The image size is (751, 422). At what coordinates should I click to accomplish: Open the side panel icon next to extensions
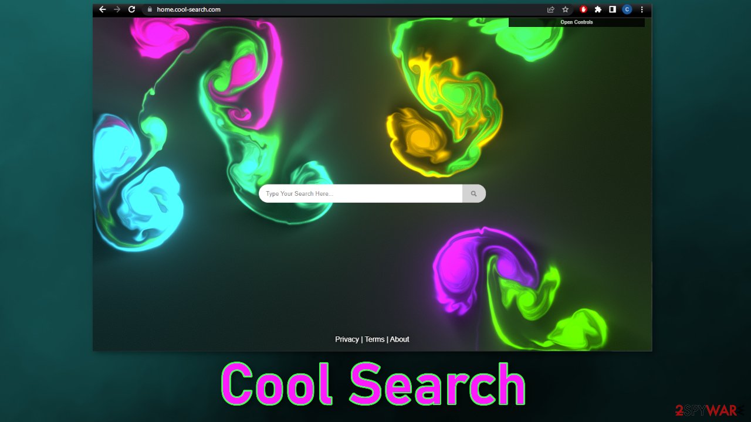612,9
